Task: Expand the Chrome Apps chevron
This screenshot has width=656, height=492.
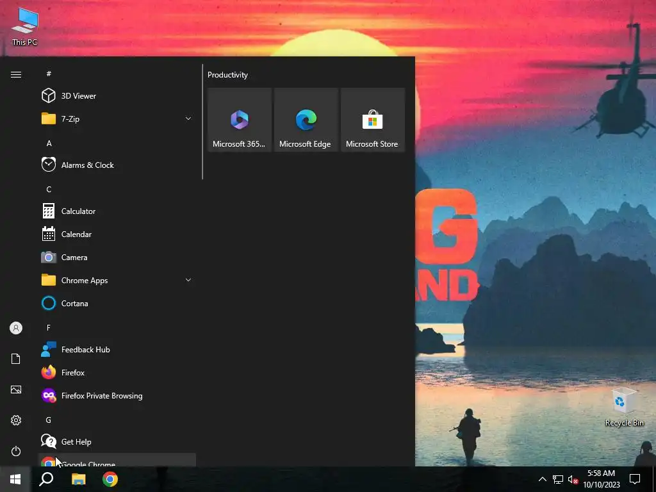Action: point(188,280)
